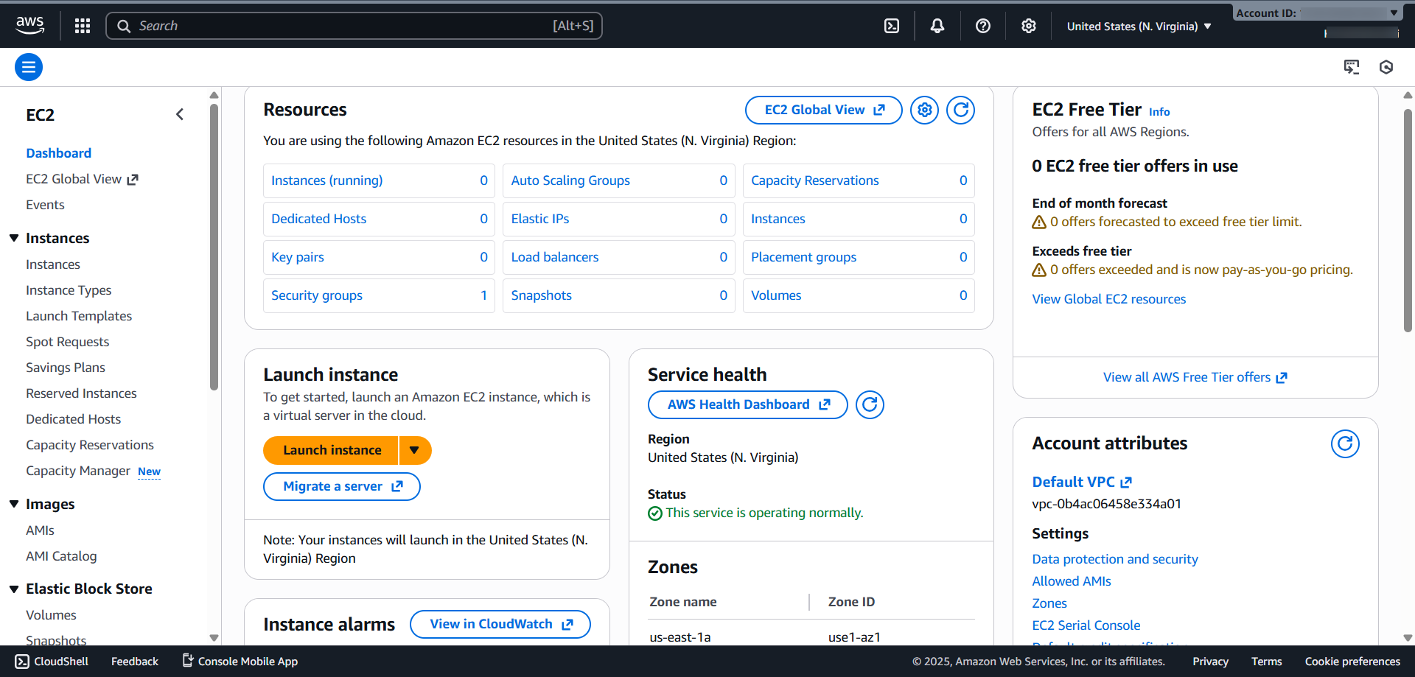
Task: Select Spot Requests in sidebar
Action: tap(67, 342)
